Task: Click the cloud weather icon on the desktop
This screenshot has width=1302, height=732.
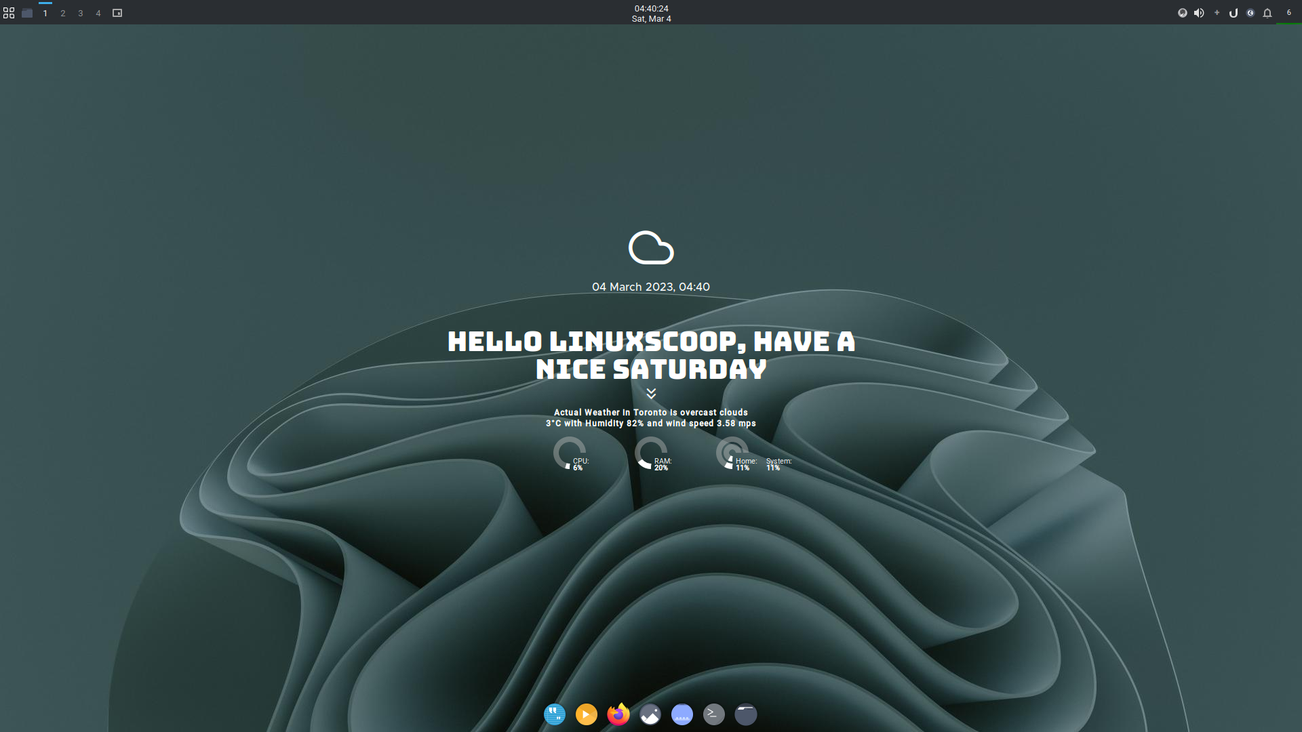Action: (651, 247)
